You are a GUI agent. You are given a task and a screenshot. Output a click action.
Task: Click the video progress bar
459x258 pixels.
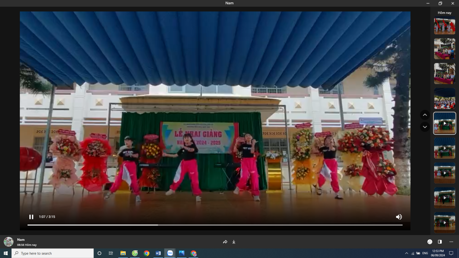point(215,225)
